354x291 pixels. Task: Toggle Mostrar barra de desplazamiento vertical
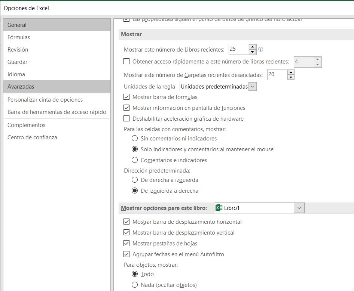(x=126, y=233)
